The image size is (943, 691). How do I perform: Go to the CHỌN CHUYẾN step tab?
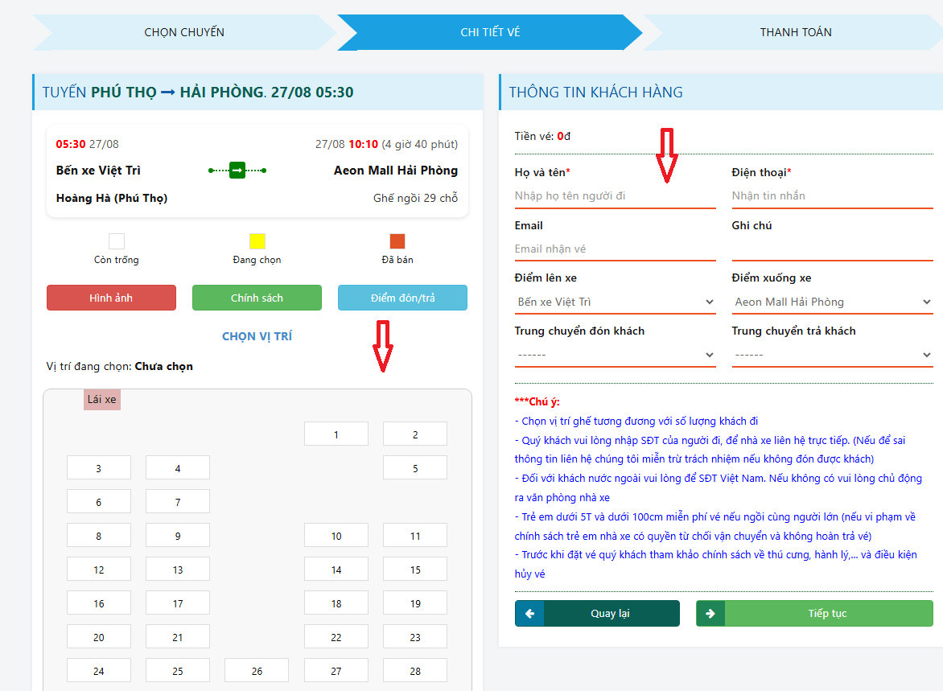click(x=184, y=32)
